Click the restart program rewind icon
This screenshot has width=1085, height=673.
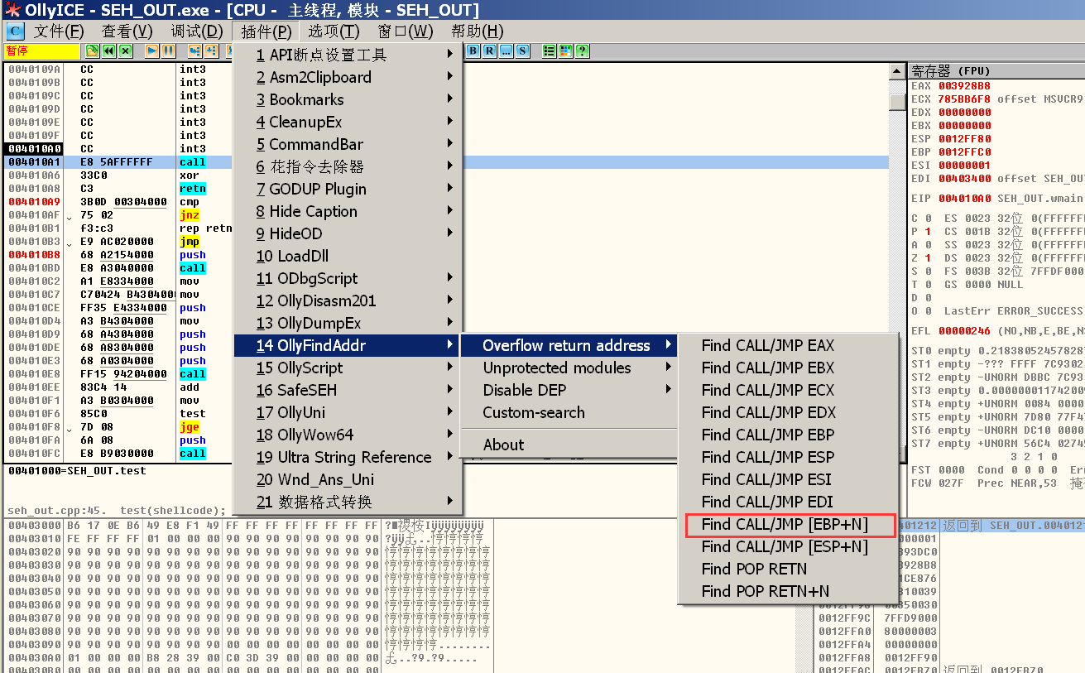(108, 51)
